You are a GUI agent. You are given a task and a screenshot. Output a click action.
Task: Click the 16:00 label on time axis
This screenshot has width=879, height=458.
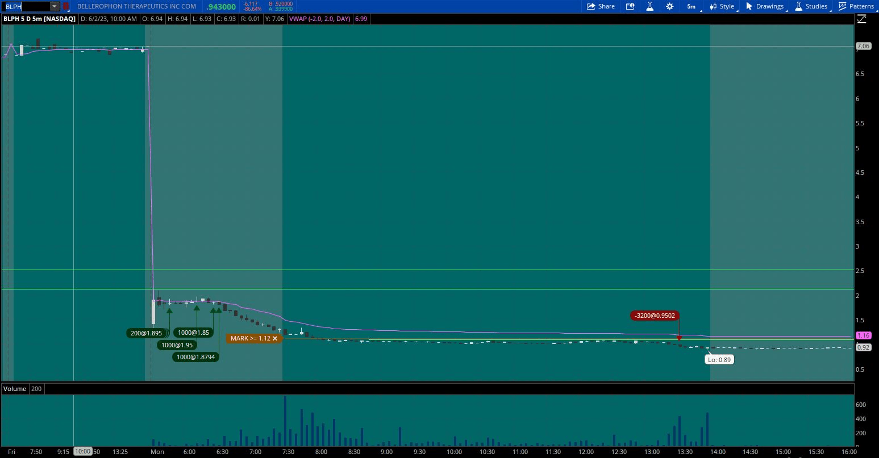[849, 452]
